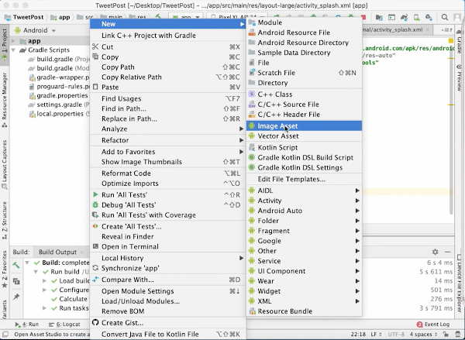Viewport: 465px width, 340px height.
Task: Select Vector Asset menu item
Action: click(x=304, y=136)
